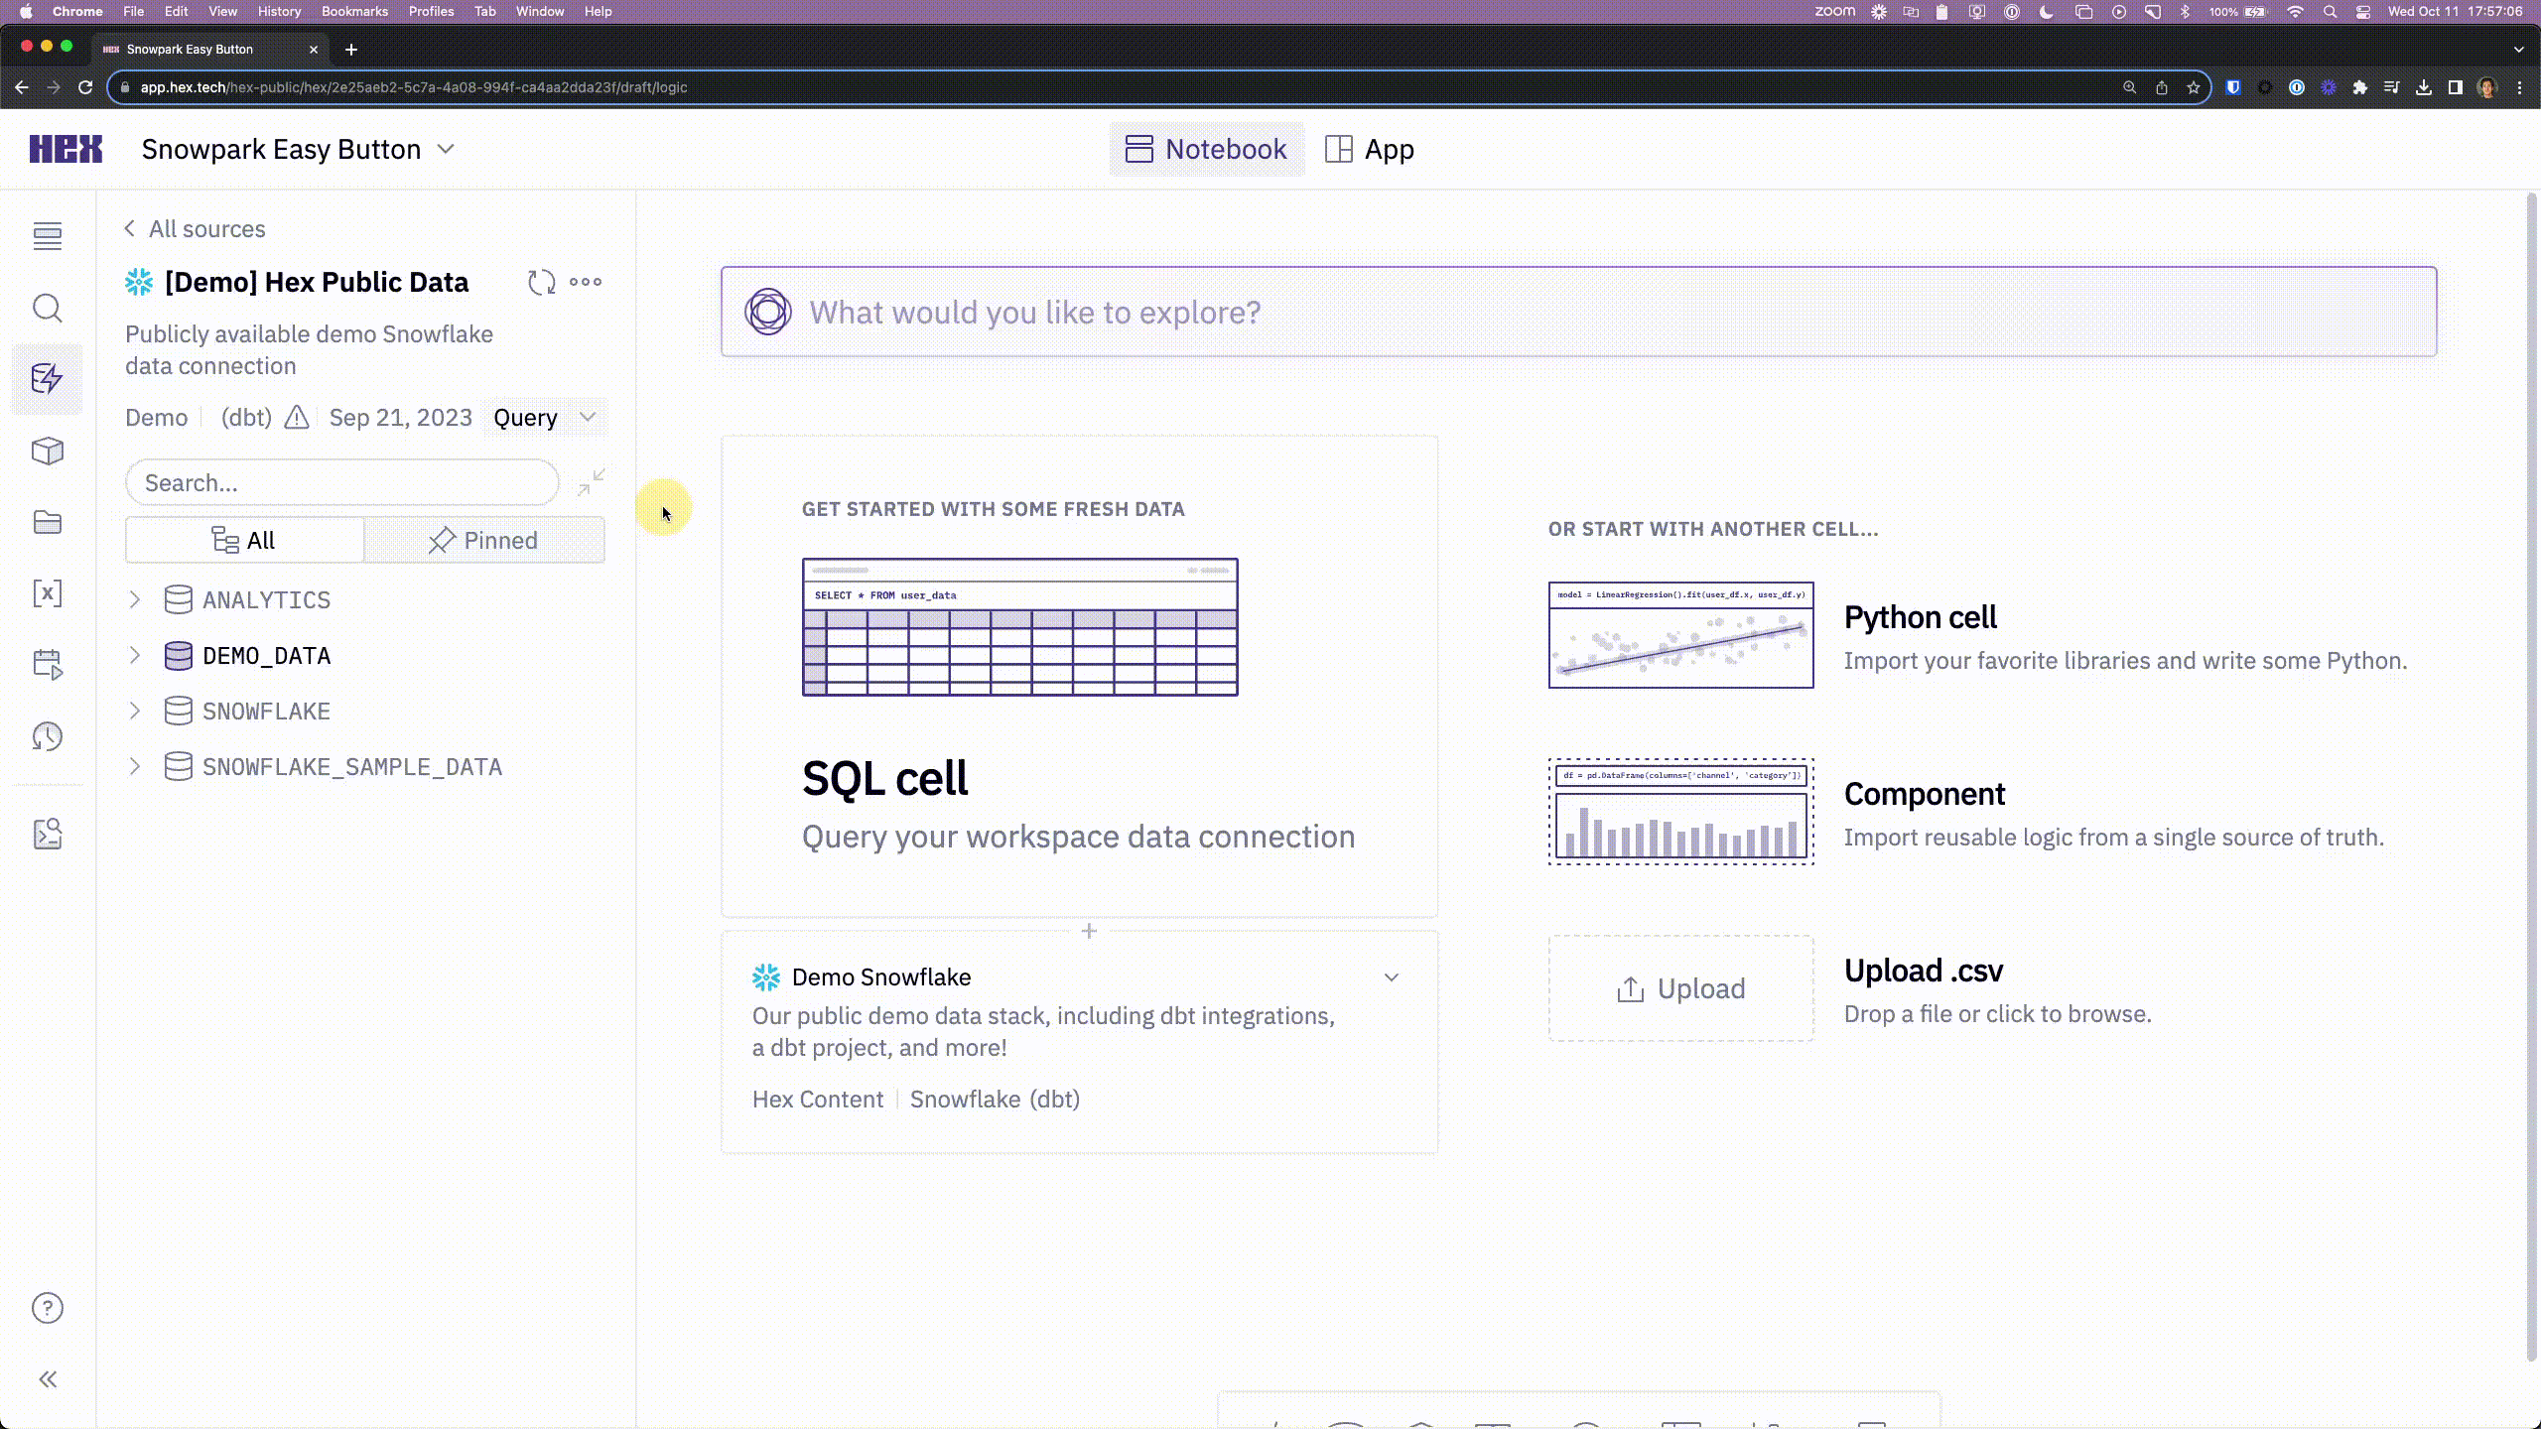This screenshot has height=1429, width=2541.
Task: Switch to the App tab
Action: coord(1370,149)
